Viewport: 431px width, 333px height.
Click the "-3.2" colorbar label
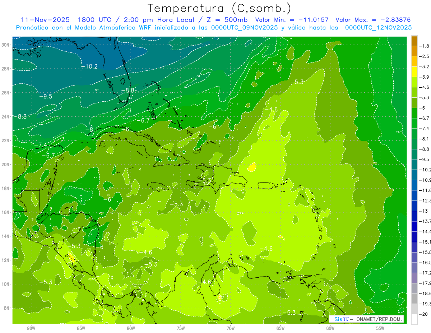[x=425, y=67]
